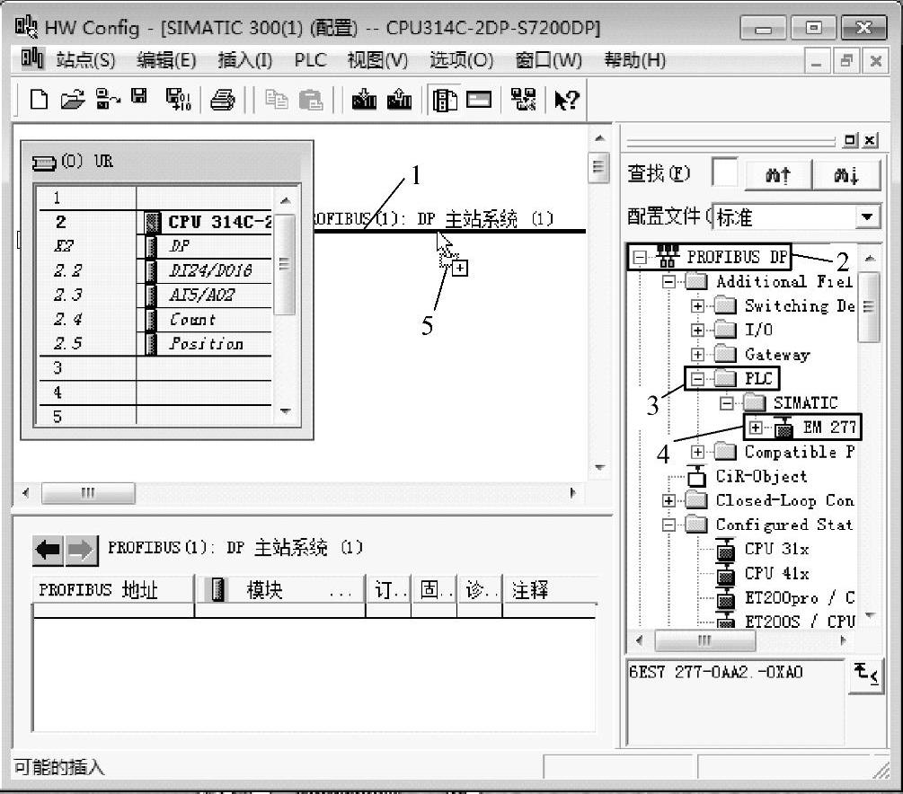Collapse the PLC folder
The width and height of the screenshot is (903, 794).
click(x=697, y=379)
